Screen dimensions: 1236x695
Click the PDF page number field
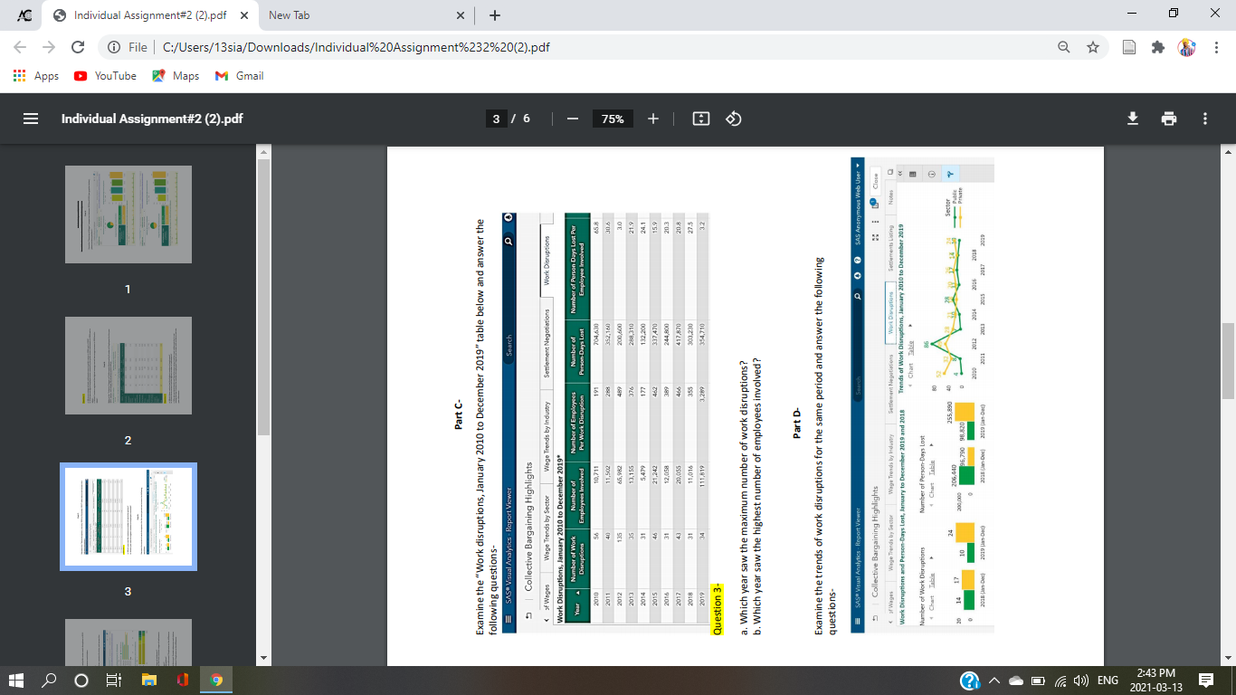(496, 119)
